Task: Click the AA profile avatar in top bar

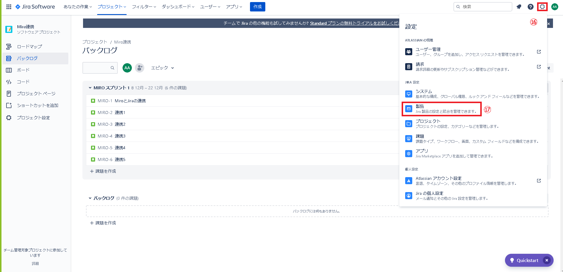Action: point(554,7)
